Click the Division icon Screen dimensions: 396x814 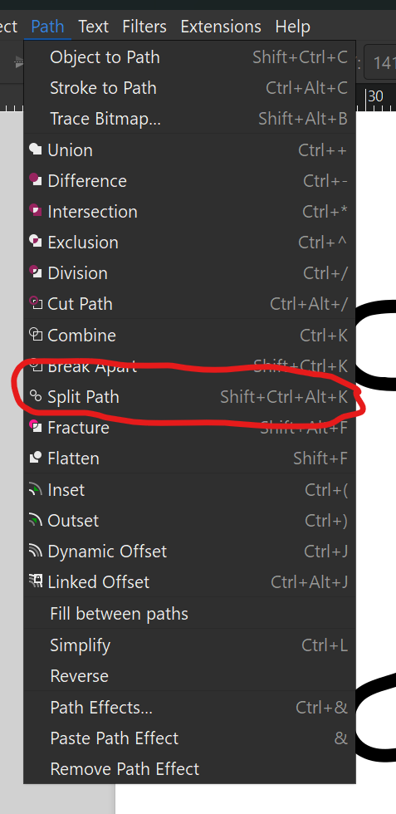(x=36, y=272)
